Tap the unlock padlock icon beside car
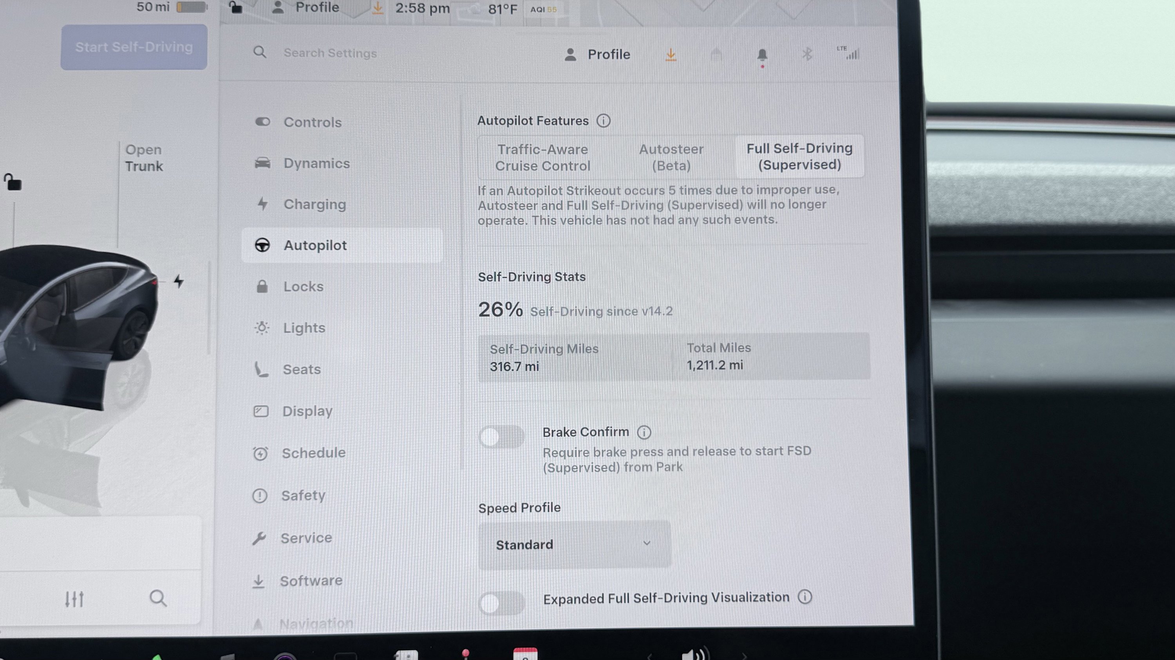The image size is (1175, 660). tap(13, 182)
